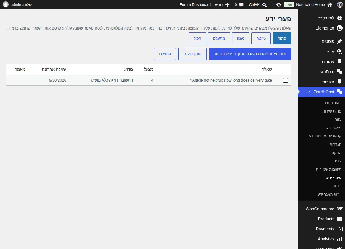Open Forum Dashboard link in toolbar
The width and height of the screenshot is (345, 249).
[195, 5]
